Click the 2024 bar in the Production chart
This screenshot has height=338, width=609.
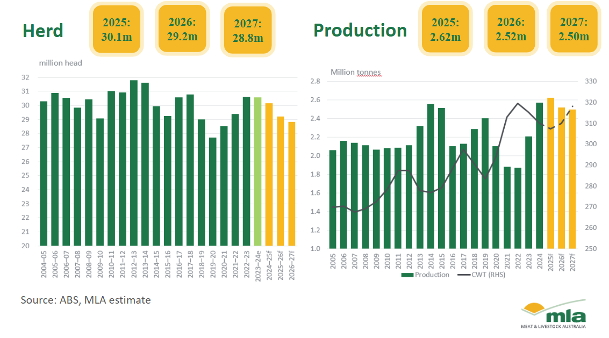tap(540, 176)
